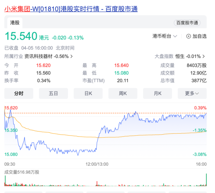Click the tall green volume bar at 16:00

(x=206, y=180)
